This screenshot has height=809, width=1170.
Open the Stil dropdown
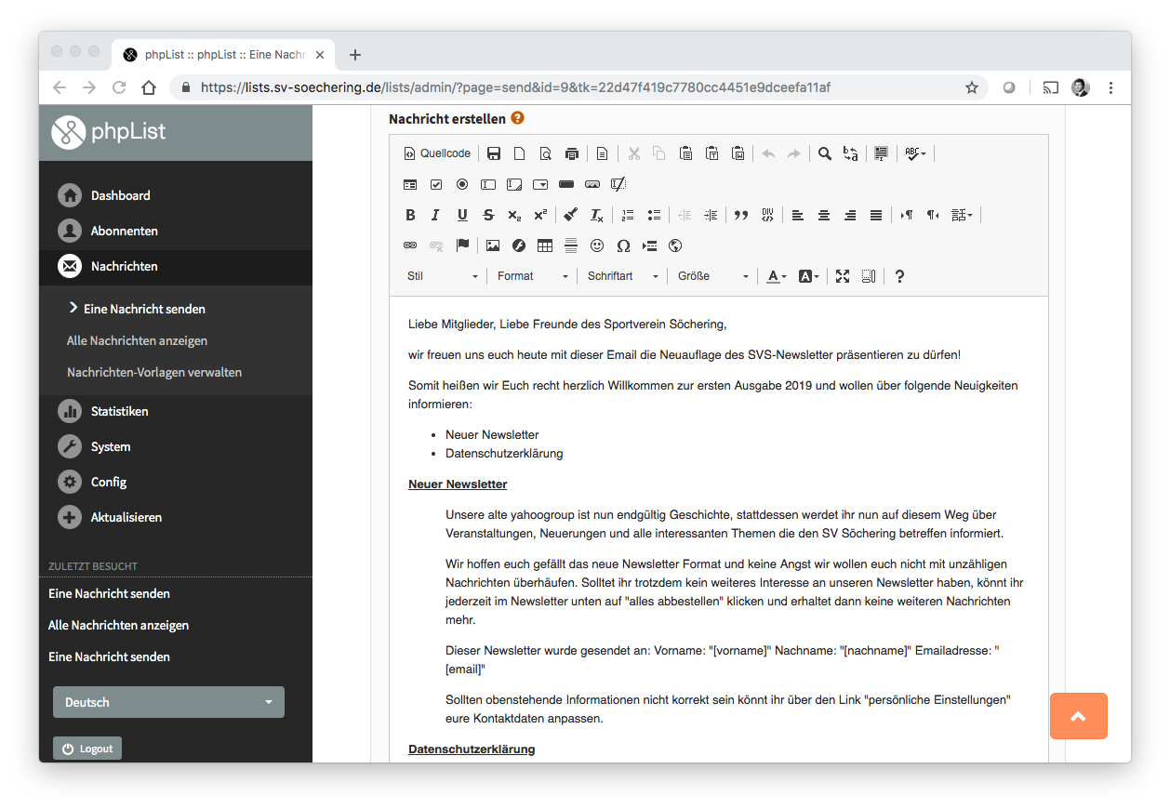pyautogui.click(x=443, y=276)
